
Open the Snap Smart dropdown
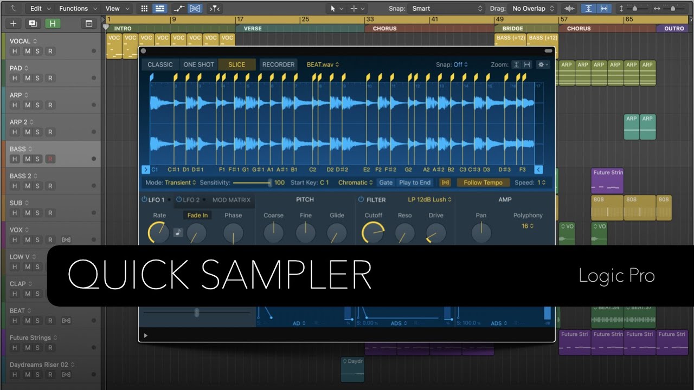tap(447, 8)
